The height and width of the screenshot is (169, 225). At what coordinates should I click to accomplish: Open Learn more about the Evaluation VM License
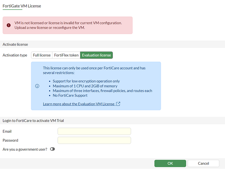click(79, 104)
